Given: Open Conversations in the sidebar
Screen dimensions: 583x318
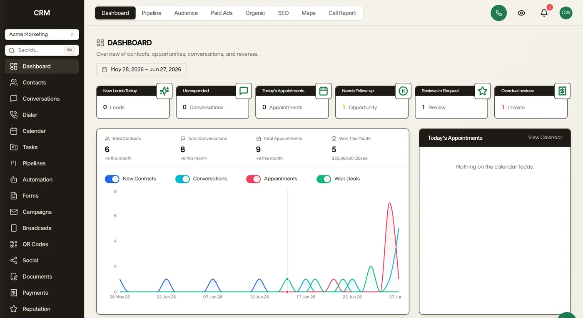Looking at the screenshot, I should point(42,99).
